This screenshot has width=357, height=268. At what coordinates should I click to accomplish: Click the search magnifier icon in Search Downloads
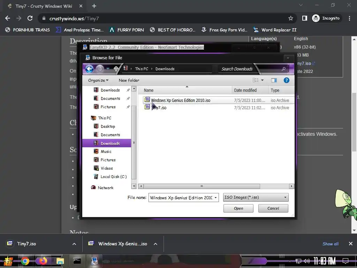click(x=283, y=69)
